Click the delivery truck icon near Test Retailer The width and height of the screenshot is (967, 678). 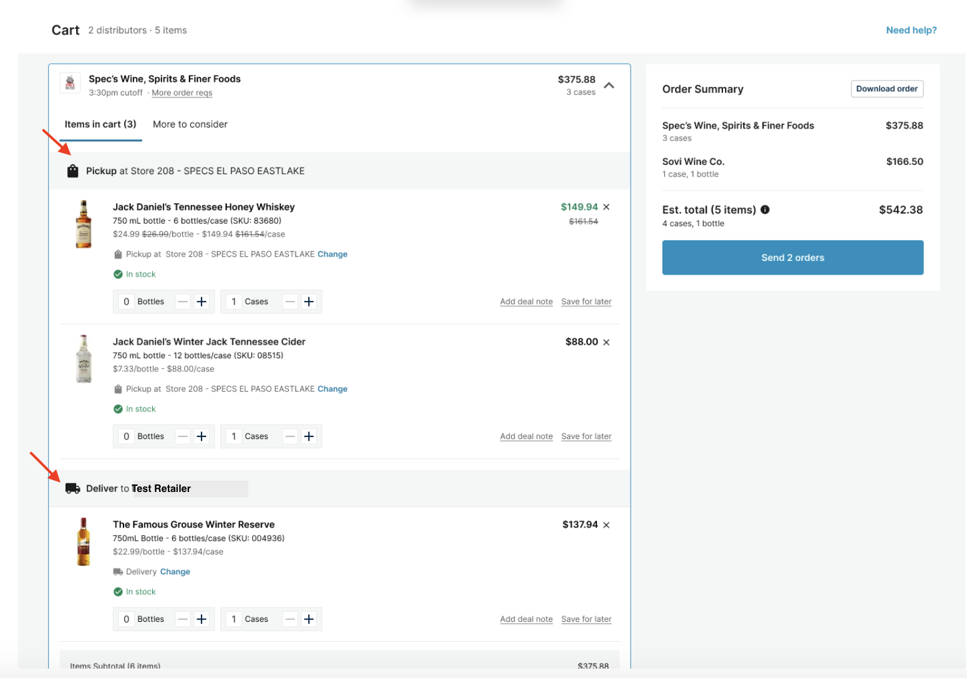coord(73,488)
